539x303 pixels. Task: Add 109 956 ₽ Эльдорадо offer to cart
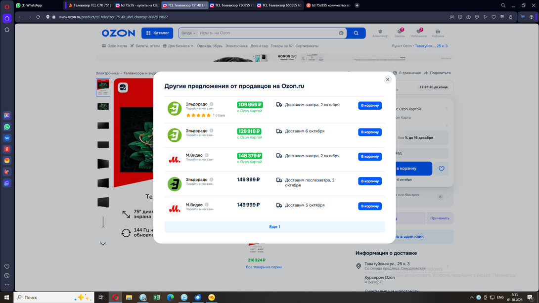pos(369,106)
